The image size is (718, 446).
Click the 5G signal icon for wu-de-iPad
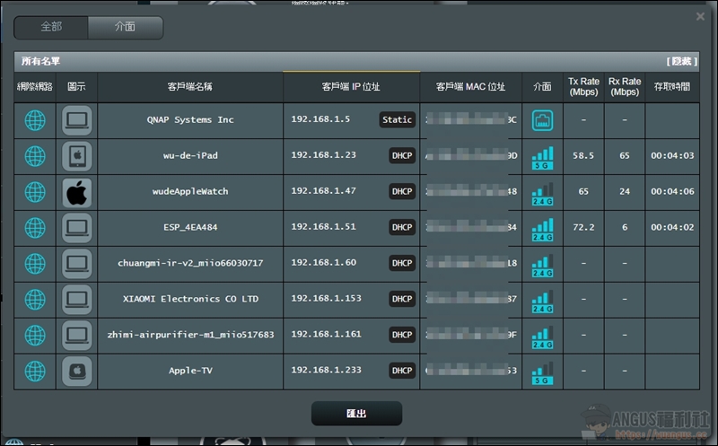542,156
